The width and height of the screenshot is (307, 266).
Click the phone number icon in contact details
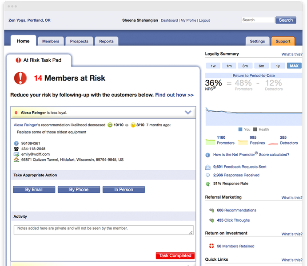click(x=16, y=149)
